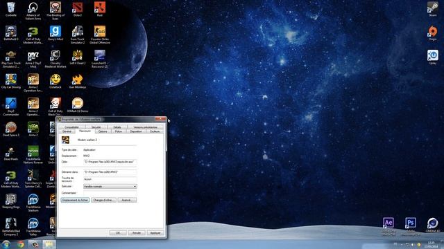Select the Origin desktop shortcut
Screen dimensions: 444x249
coord(432,33)
